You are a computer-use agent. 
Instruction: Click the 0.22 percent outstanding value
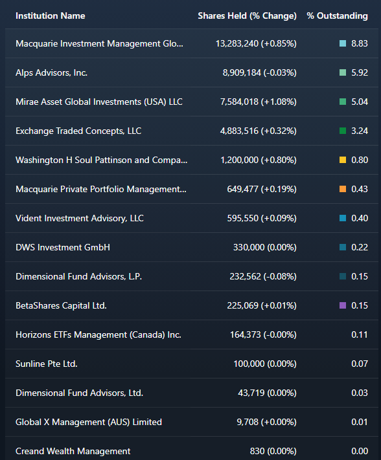click(360, 247)
